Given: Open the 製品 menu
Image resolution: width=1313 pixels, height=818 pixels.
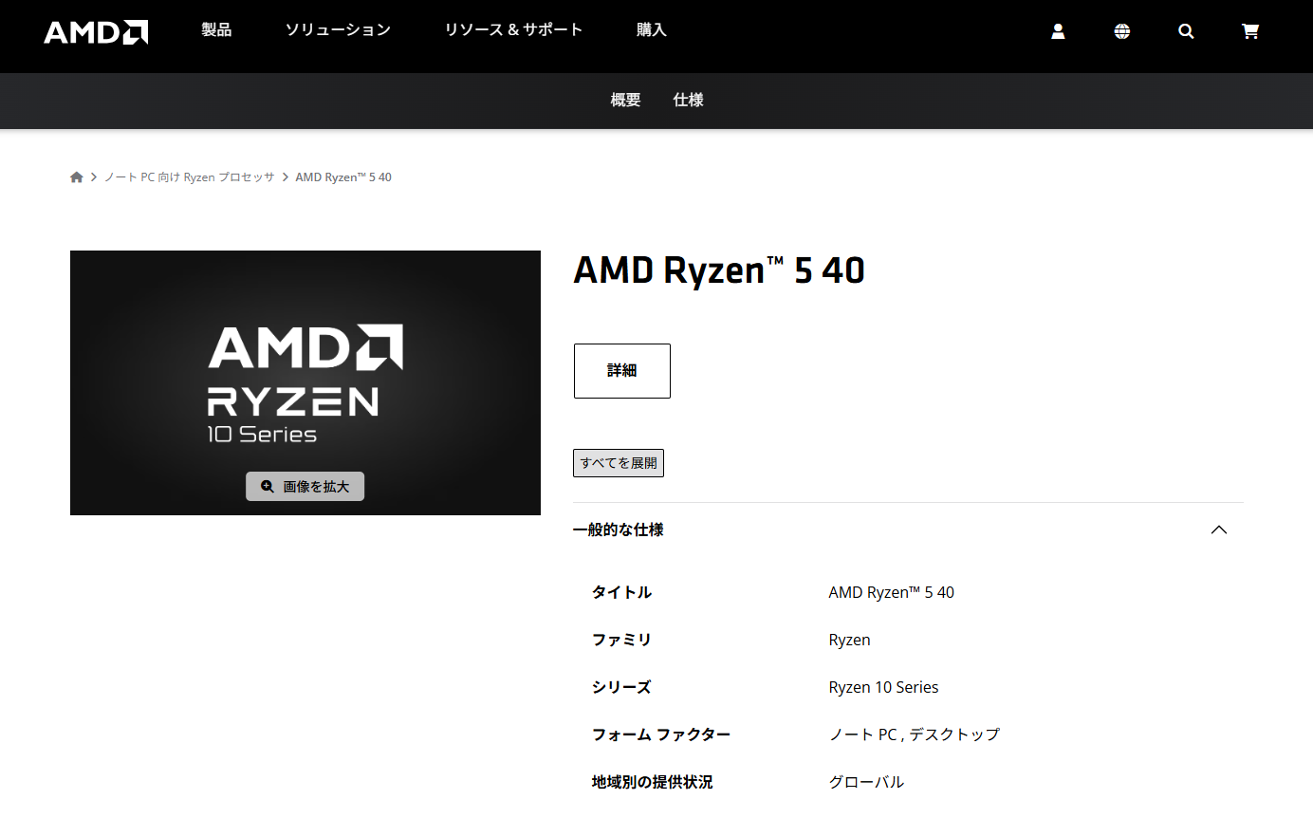Looking at the screenshot, I should [x=216, y=30].
